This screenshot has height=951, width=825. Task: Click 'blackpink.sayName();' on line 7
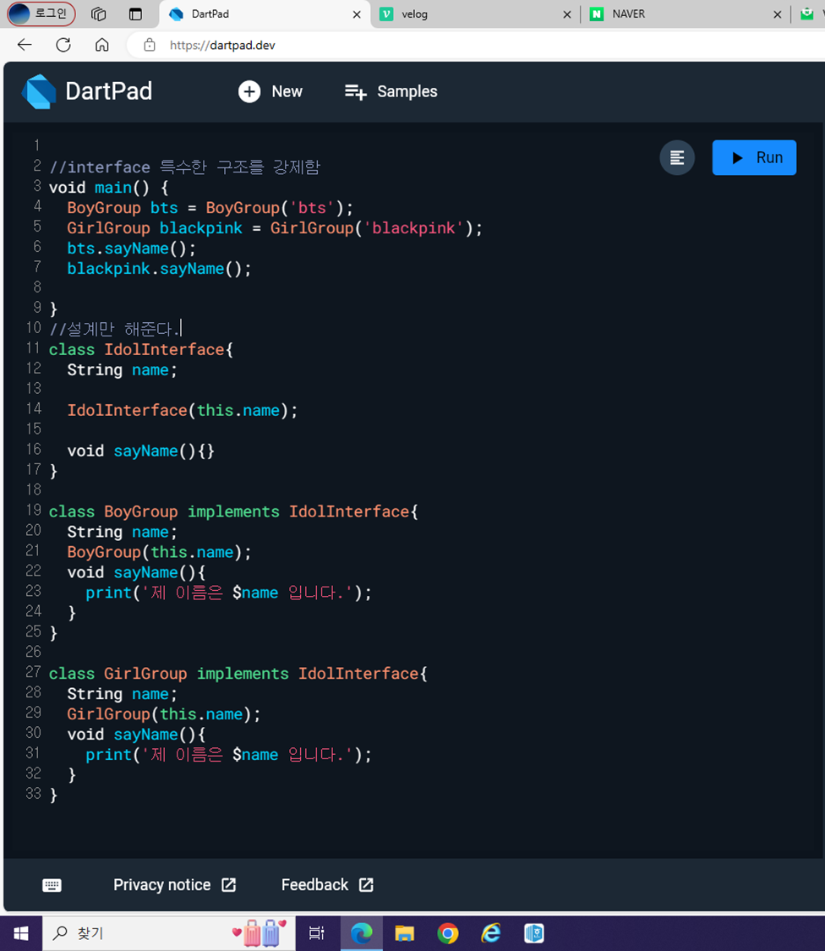coord(160,269)
